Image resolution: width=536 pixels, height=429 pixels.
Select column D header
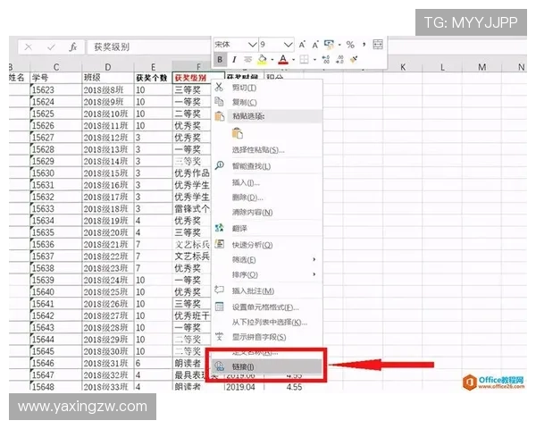(108, 67)
